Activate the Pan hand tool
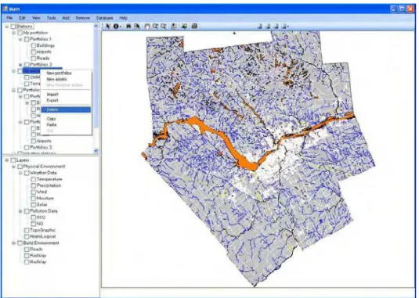Viewport: 419px width, 298px height. [x=147, y=26]
